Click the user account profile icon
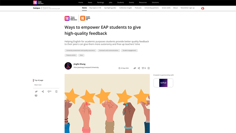The height and width of the screenshot is (133, 236). click(203, 9)
